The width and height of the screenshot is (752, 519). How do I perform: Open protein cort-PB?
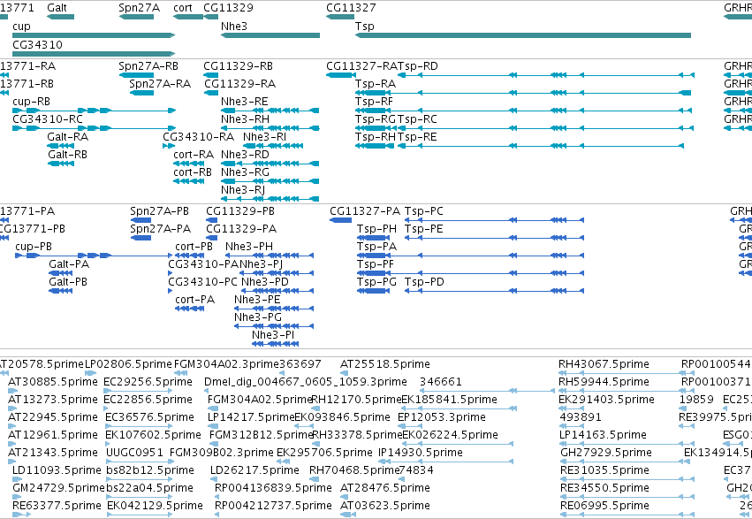click(x=190, y=256)
